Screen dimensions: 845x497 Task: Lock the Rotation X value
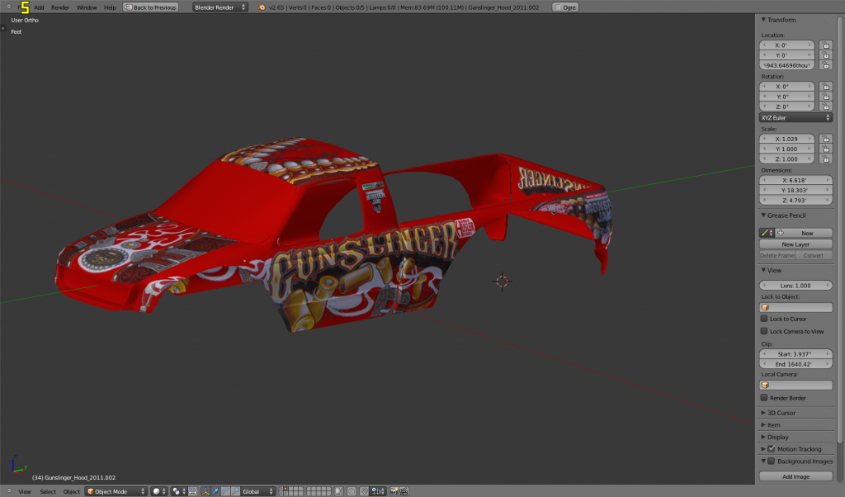(x=825, y=86)
